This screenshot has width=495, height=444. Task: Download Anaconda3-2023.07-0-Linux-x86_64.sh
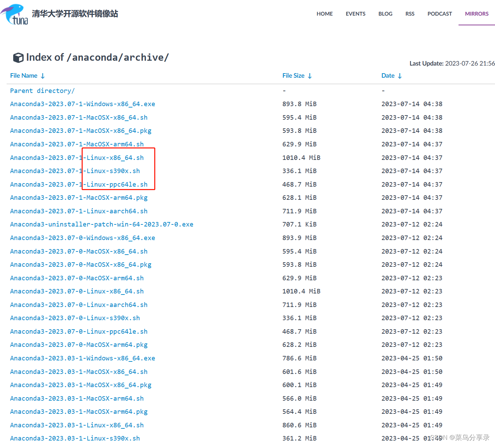tap(77, 291)
